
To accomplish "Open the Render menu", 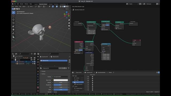I will (x=22, y=4).
